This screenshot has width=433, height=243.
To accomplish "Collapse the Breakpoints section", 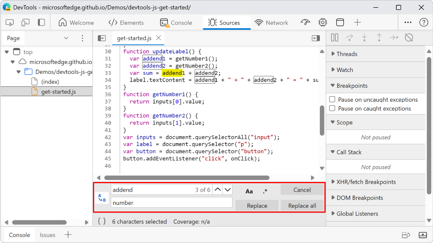I will 333,86.
